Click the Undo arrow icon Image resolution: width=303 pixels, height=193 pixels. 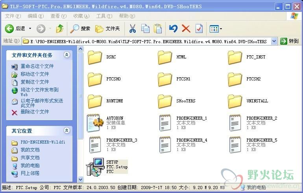point(173,29)
